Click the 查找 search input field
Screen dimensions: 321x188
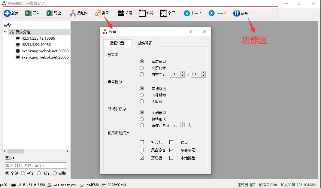[x=36, y=165]
